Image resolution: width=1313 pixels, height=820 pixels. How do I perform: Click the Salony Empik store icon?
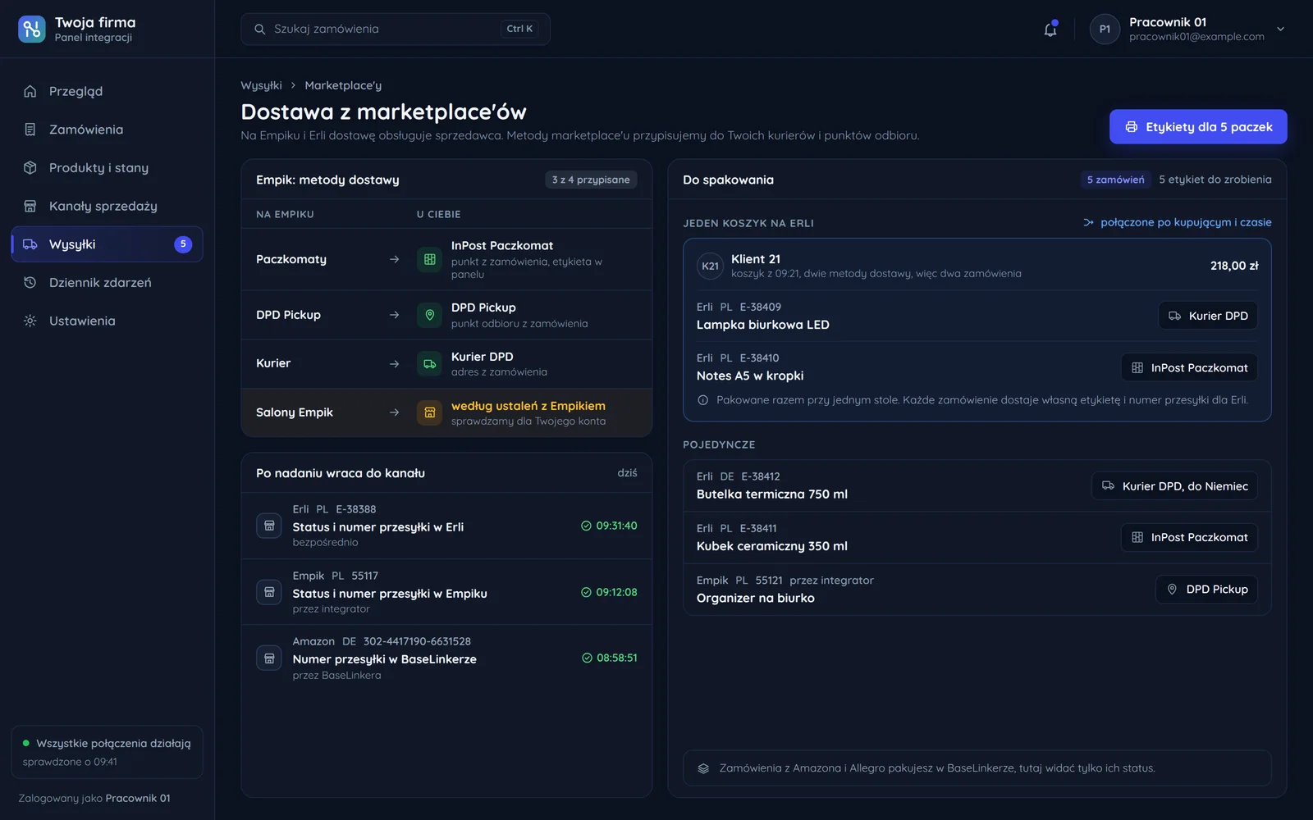[429, 412]
